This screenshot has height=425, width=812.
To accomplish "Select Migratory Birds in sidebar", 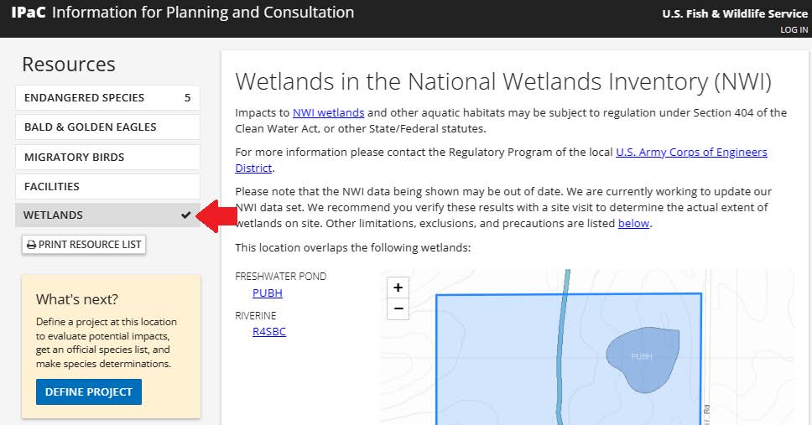I will pos(107,157).
